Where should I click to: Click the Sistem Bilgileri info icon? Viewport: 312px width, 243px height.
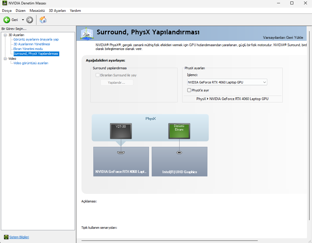pos(6,237)
